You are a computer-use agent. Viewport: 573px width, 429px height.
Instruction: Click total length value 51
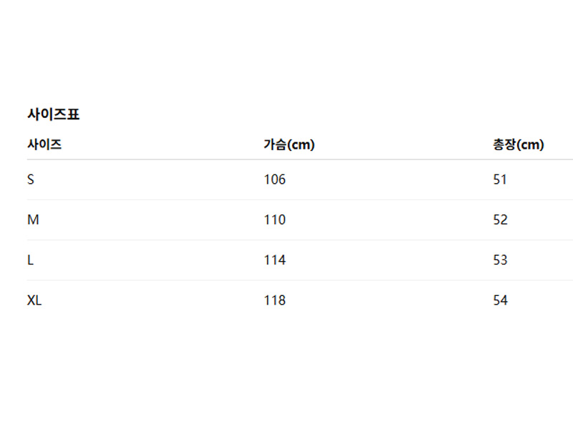coord(500,179)
